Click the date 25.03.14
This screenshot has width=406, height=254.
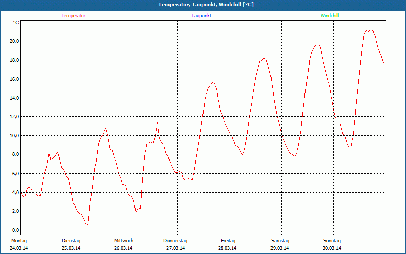71,248
